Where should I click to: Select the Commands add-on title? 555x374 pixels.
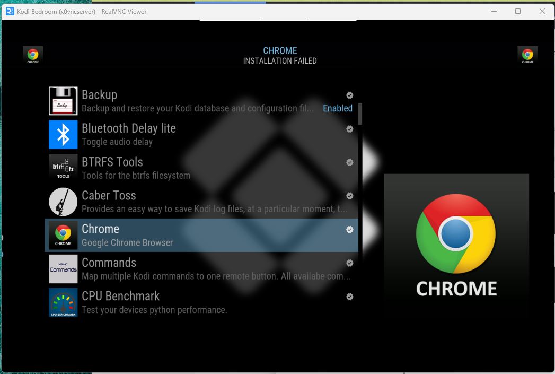click(109, 263)
